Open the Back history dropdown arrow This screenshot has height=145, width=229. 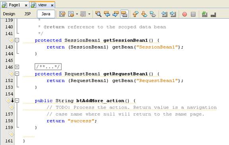(x=77, y=14)
